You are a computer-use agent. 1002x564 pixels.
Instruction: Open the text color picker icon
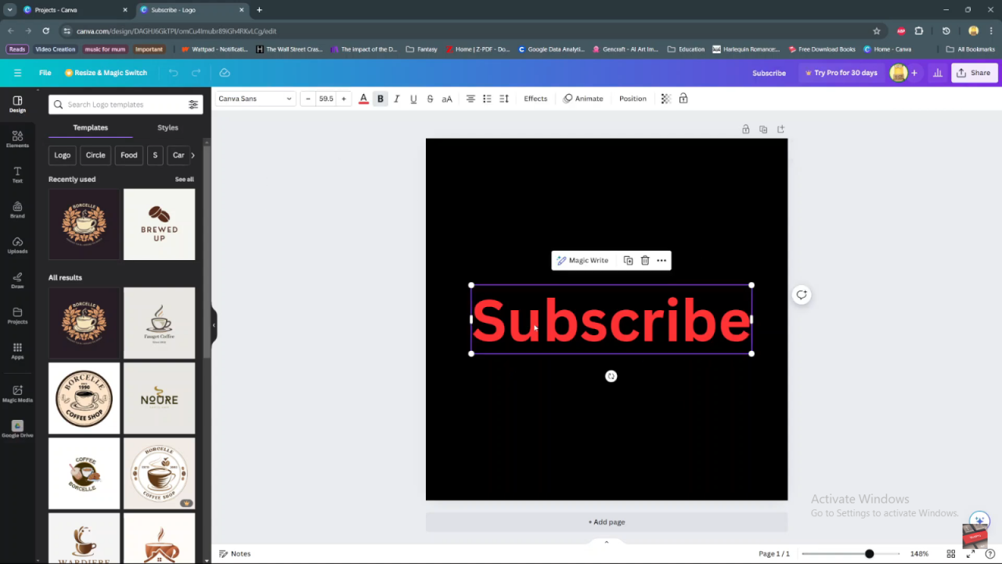pos(363,99)
